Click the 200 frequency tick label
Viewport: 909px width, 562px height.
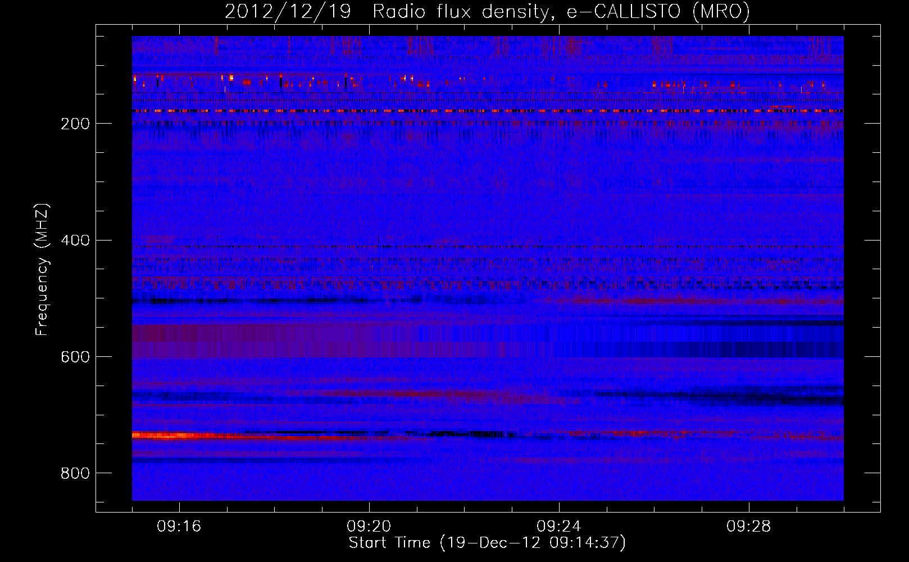pyautogui.click(x=75, y=124)
